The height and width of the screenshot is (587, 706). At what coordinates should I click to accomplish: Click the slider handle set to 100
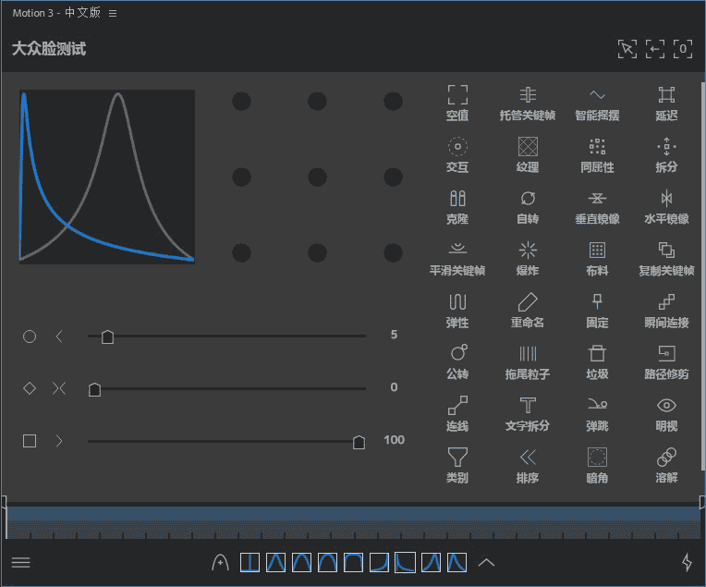coord(359,442)
